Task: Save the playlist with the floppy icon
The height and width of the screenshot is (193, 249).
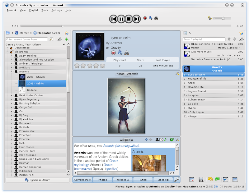Action: (201, 179)
